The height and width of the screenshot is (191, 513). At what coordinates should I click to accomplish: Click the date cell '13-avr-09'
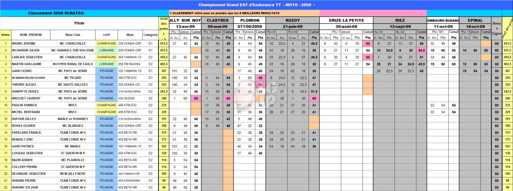pos(185,26)
